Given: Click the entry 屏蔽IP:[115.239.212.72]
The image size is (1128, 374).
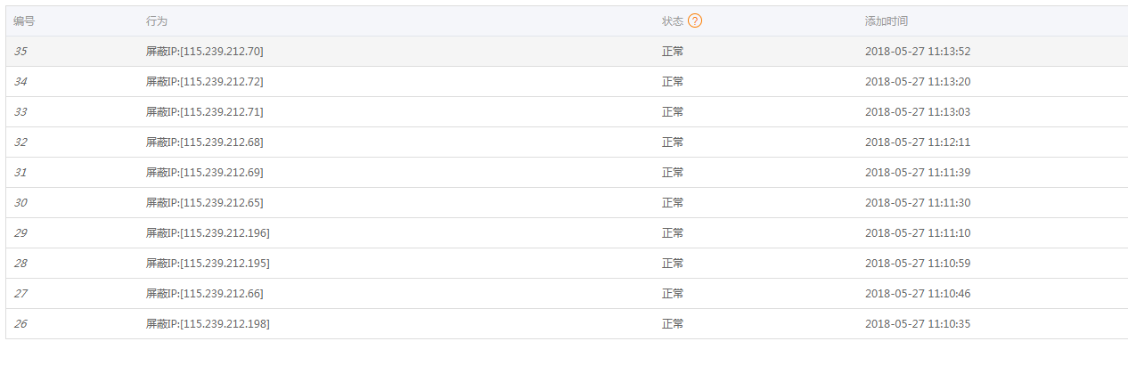Looking at the screenshot, I should coord(205,82).
